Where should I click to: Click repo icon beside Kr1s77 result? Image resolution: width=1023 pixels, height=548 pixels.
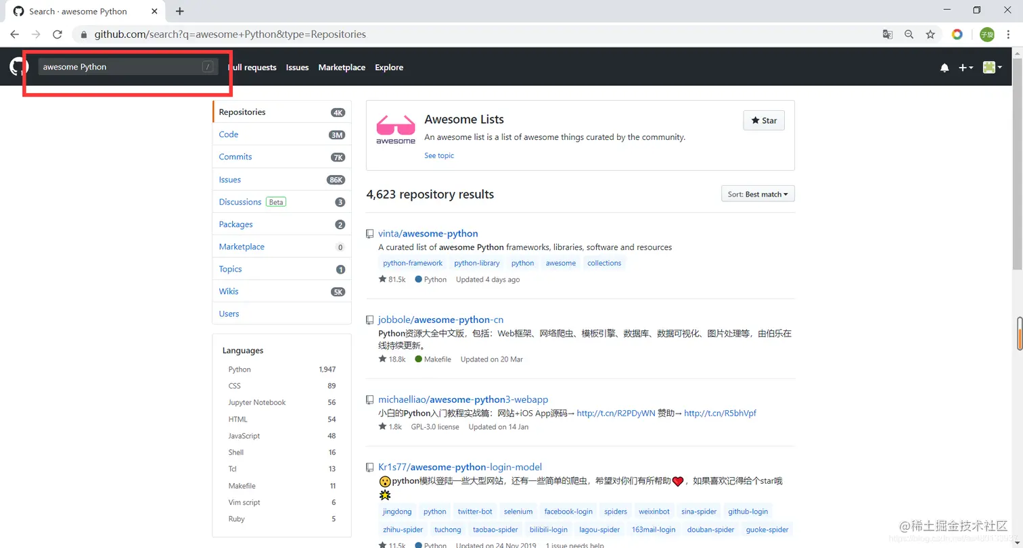369,468
